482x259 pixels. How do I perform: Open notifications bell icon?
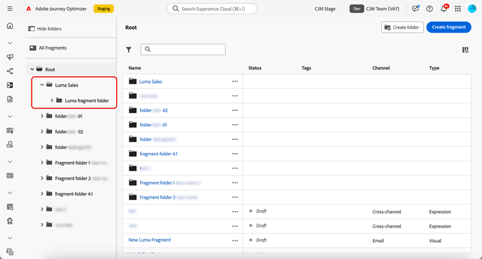click(443, 8)
